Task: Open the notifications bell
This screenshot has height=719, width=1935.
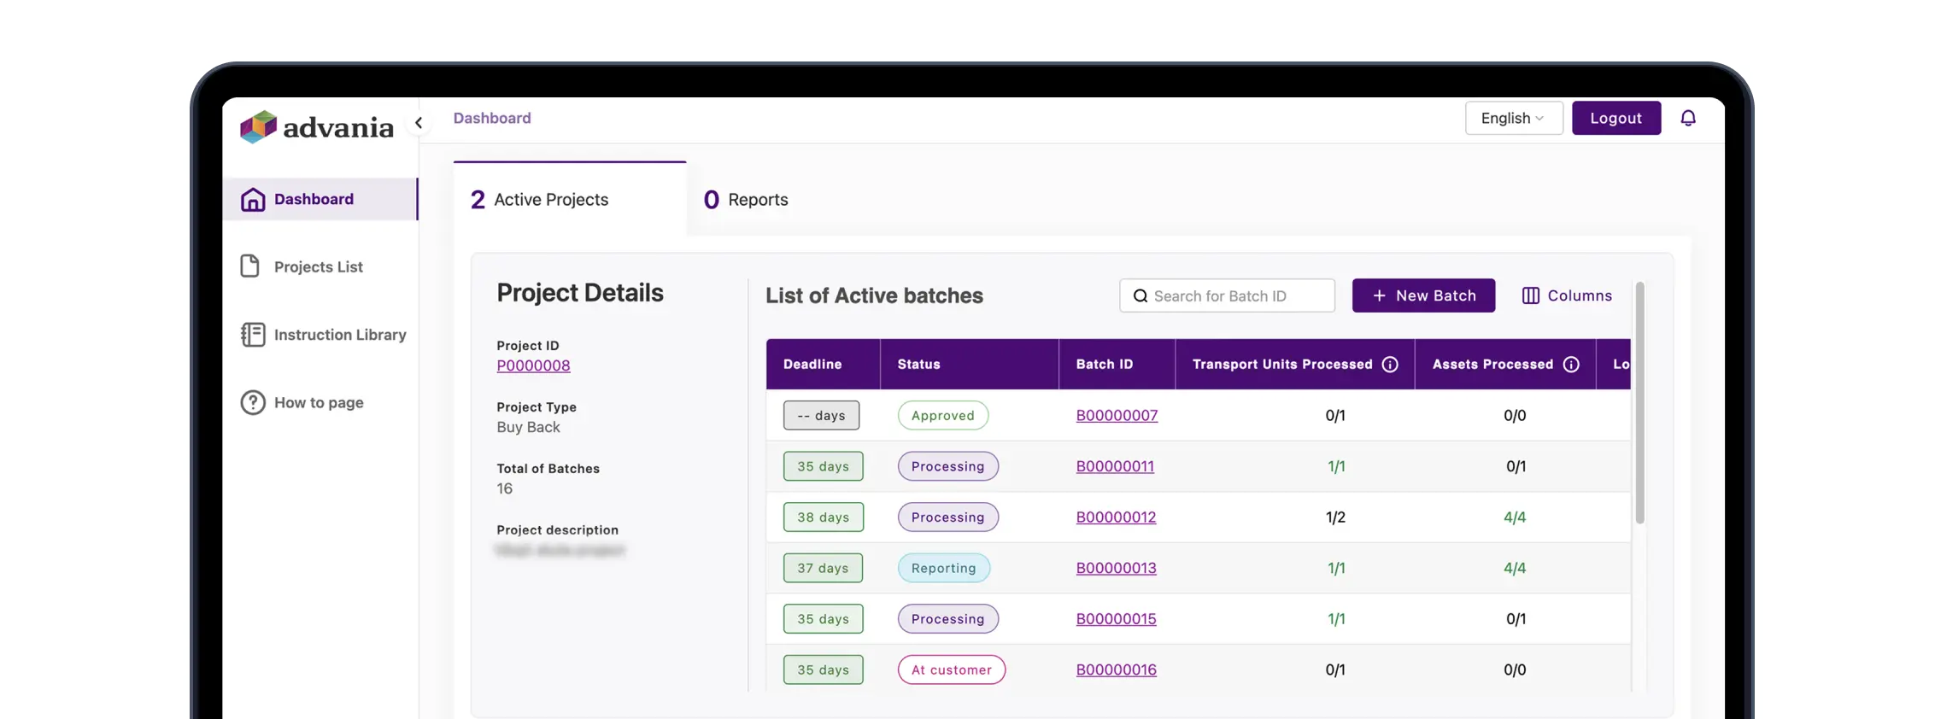Action: click(1688, 118)
